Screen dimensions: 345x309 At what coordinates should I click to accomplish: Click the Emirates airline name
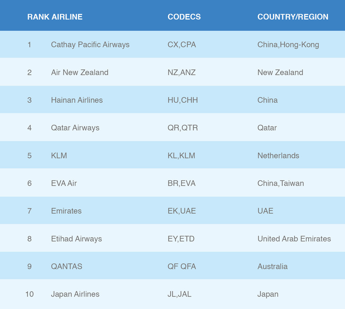[66, 211]
